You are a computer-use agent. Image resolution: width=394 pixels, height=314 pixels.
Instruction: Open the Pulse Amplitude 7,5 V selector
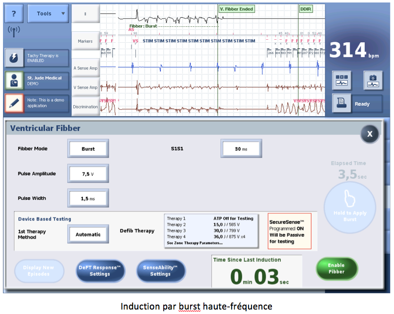click(x=88, y=174)
